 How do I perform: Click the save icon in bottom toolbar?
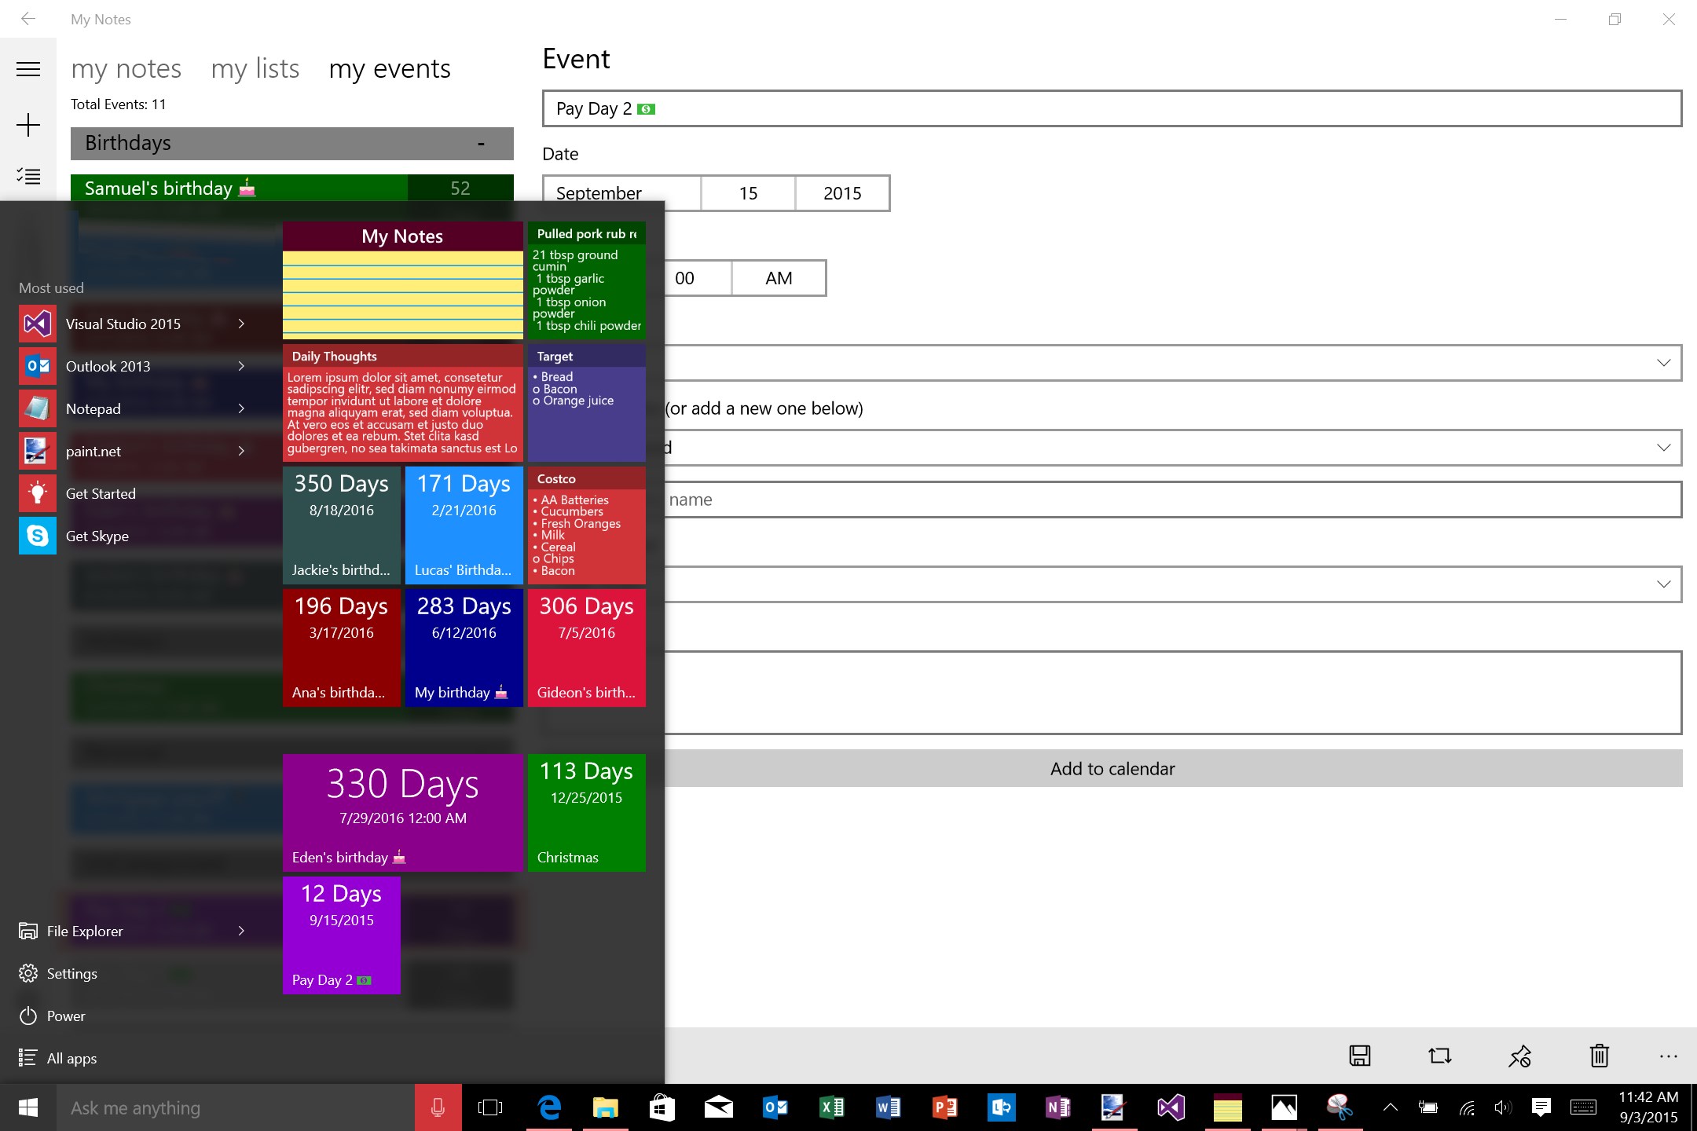pyautogui.click(x=1360, y=1056)
